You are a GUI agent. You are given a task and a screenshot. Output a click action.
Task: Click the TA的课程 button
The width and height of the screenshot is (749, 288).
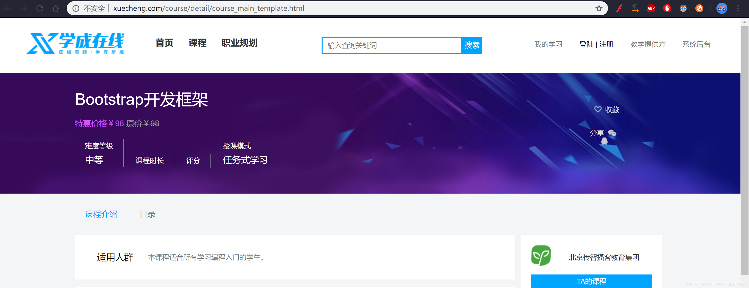click(x=591, y=281)
